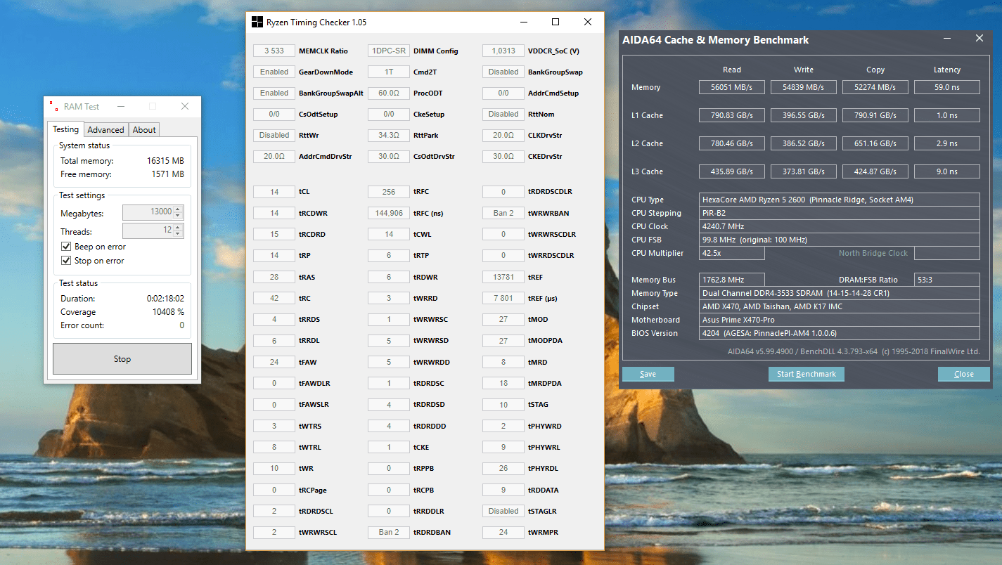Click the RAM Test app icon in title bar
1002x565 pixels.
tap(53, 106)
